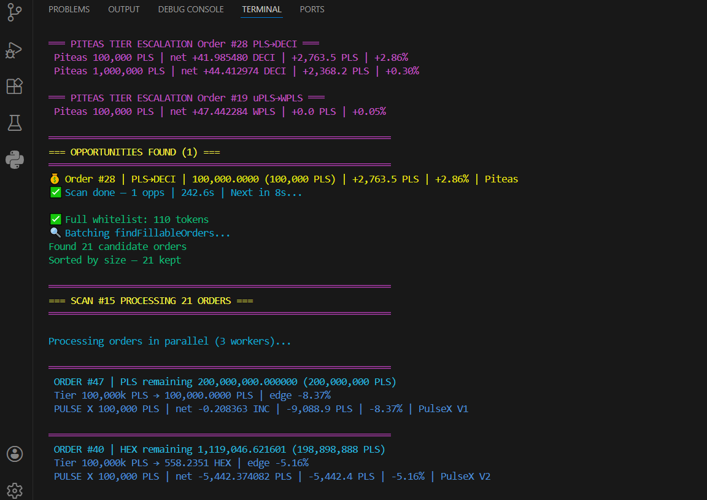Switch to the PROBLEMS tab

[69, 9]
